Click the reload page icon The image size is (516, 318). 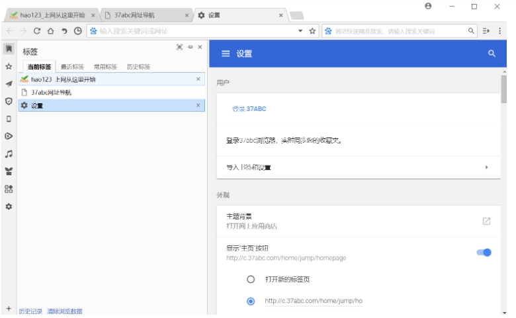37,31
